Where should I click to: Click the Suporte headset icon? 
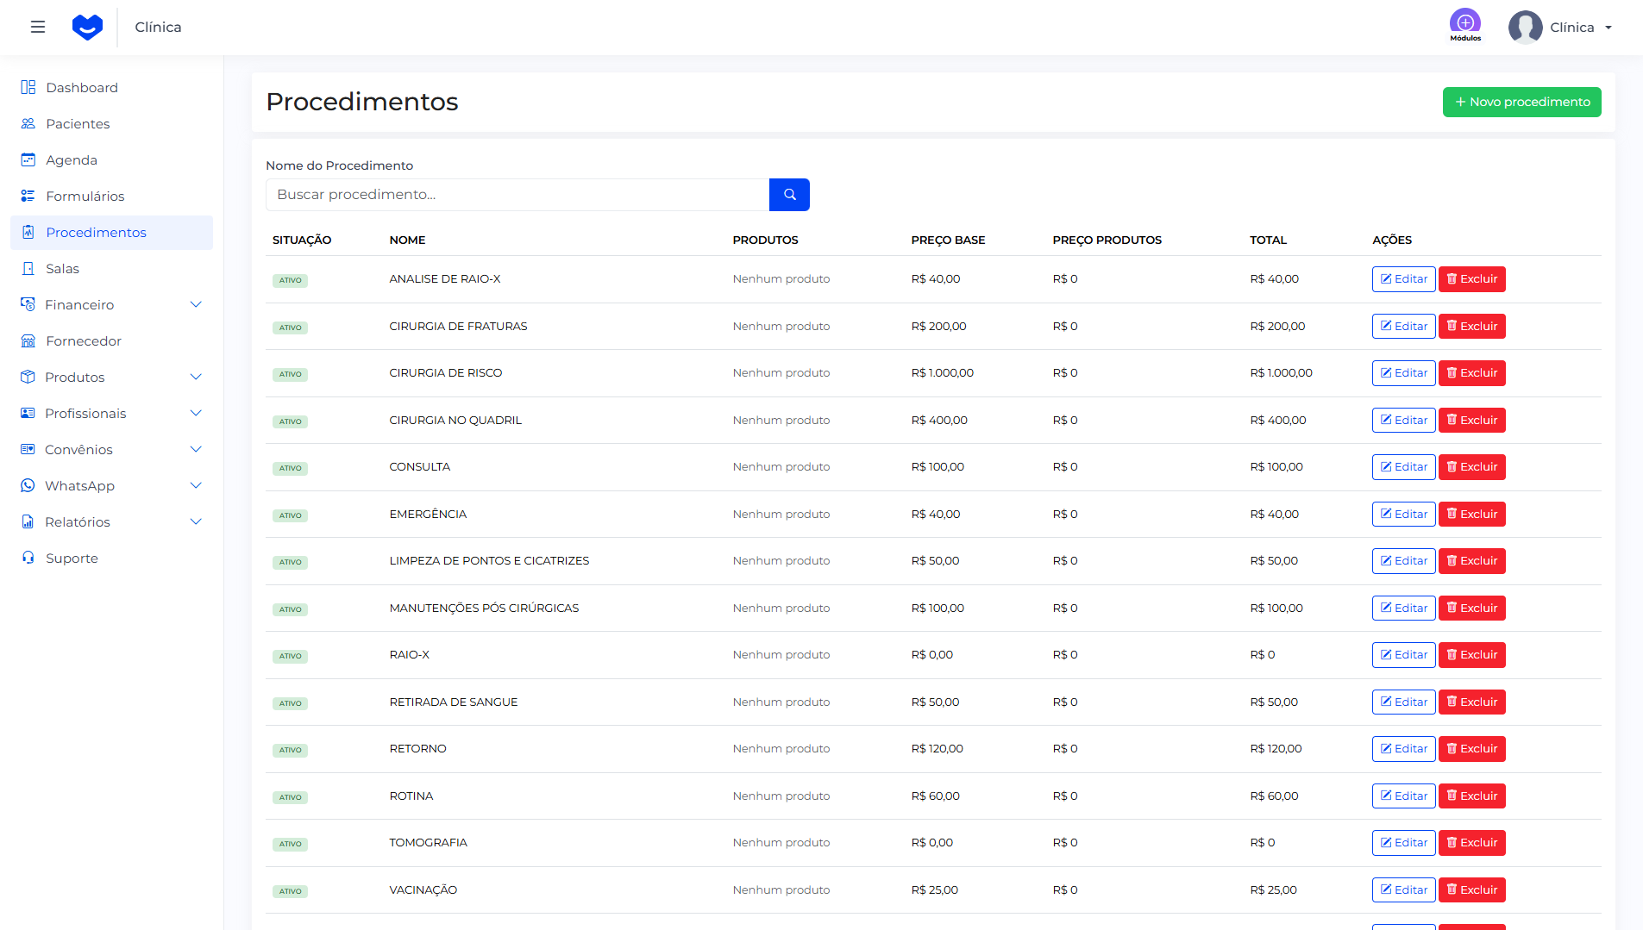coord(28,559)
